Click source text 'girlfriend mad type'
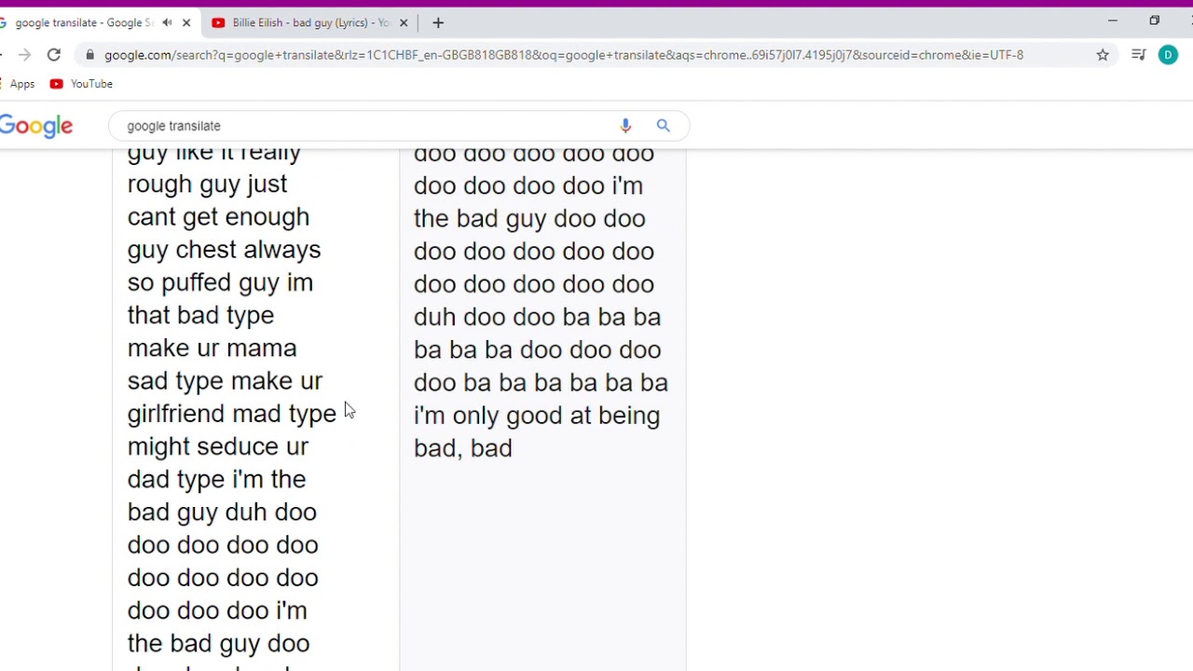Screen dimensions: 1193x671 [x=232, y=414]
